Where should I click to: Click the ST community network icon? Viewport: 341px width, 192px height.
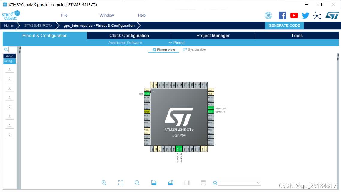tap(317, 16)
